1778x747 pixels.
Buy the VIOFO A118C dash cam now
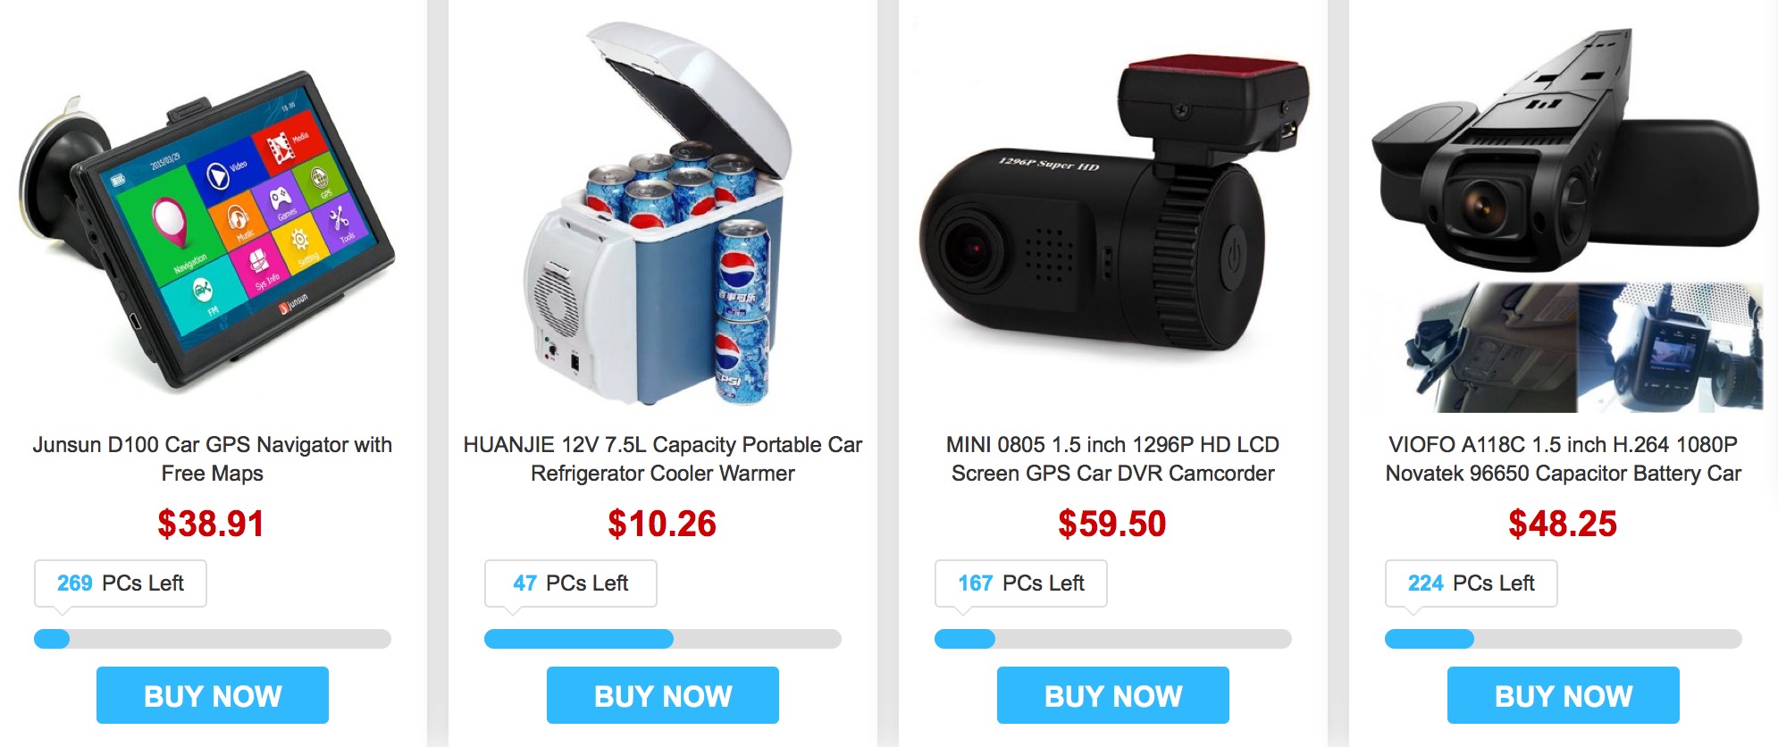click(1564, 695)
